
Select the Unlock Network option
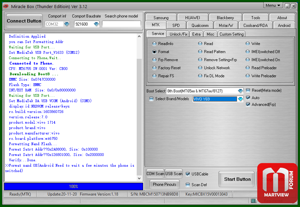[214, 68]
